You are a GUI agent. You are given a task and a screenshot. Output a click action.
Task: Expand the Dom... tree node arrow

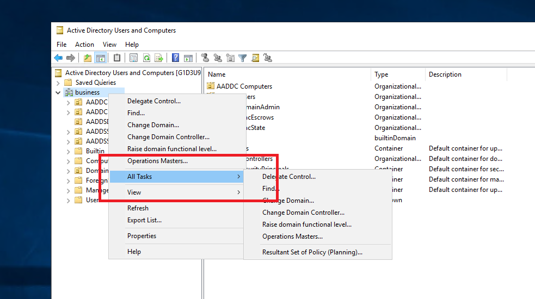[68, 171]
